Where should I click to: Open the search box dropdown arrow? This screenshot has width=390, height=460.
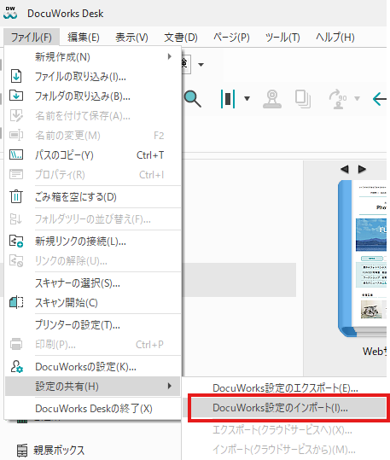[x=201, y=65]
